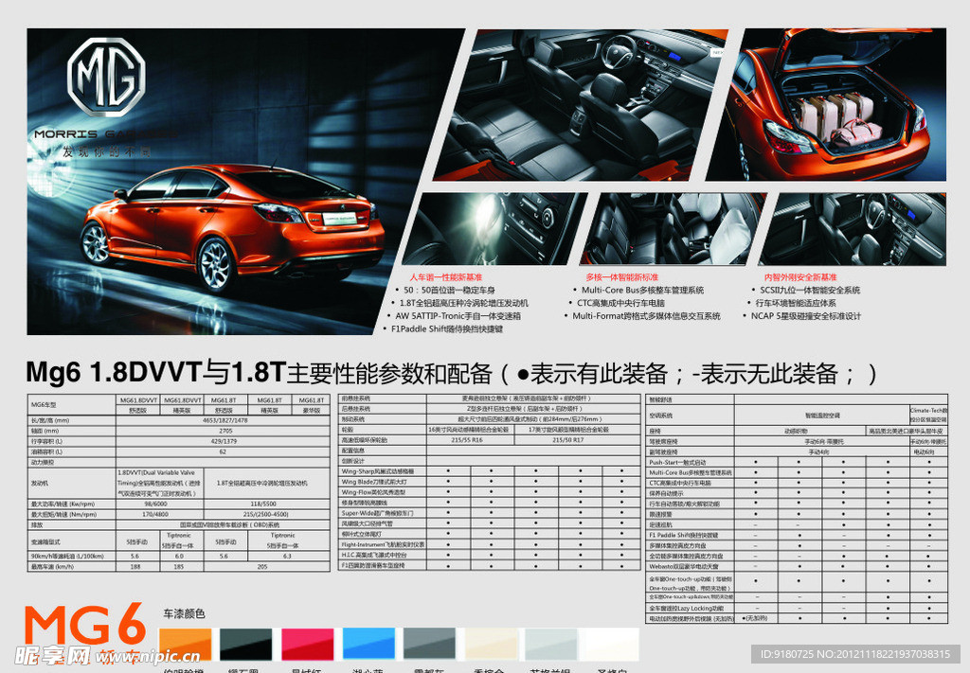Click the wheelbase value 2705
The height and width of the screenshot is (673, 970).
click(x=225, y=431)
